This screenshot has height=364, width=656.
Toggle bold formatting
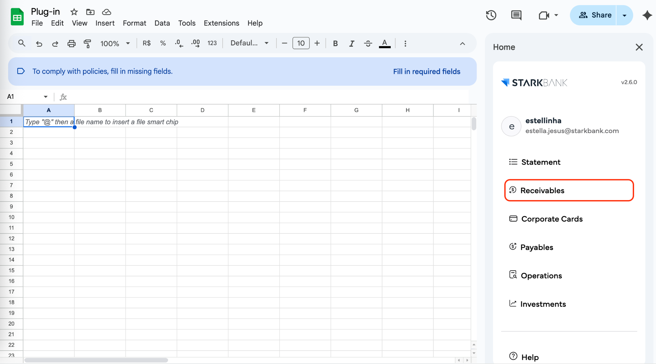coord(335,44)
